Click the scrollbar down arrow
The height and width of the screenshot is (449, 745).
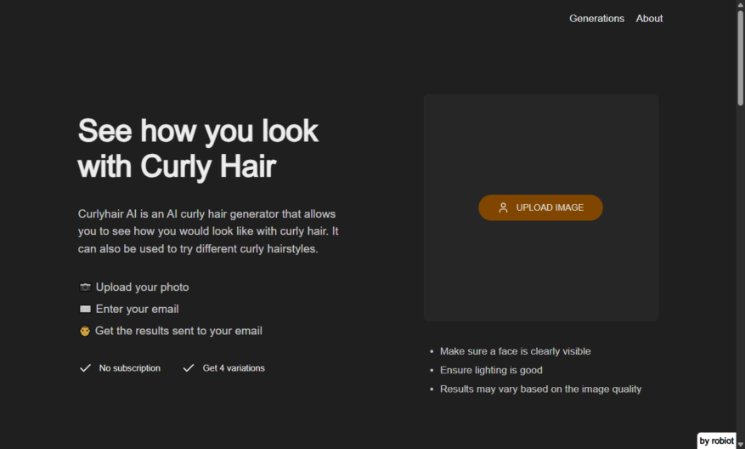[740, 445]
